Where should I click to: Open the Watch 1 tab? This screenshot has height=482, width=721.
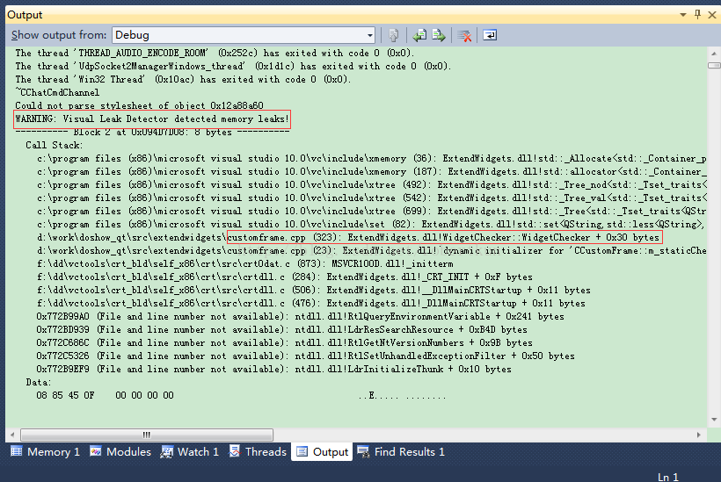point(189,451)
